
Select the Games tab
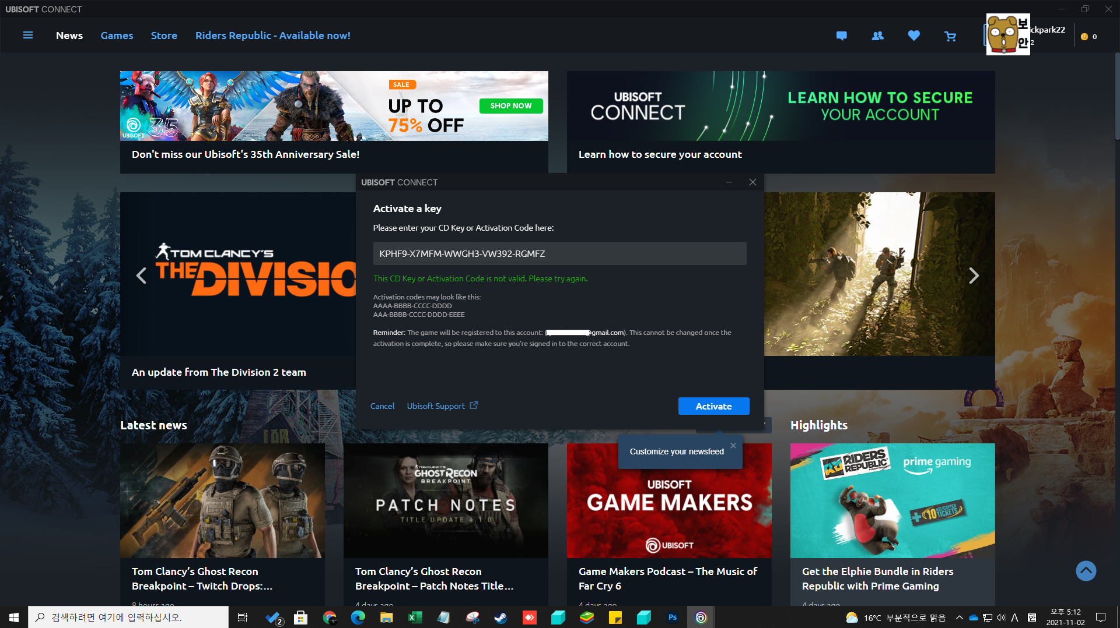pos(117,36)
